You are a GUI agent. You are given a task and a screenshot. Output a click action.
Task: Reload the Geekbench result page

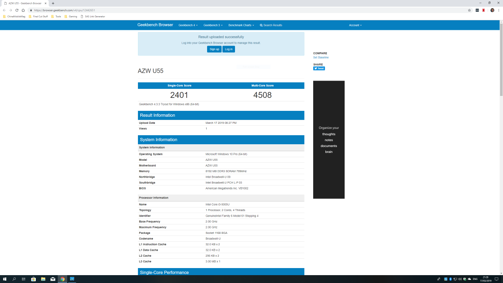point(17,10)
